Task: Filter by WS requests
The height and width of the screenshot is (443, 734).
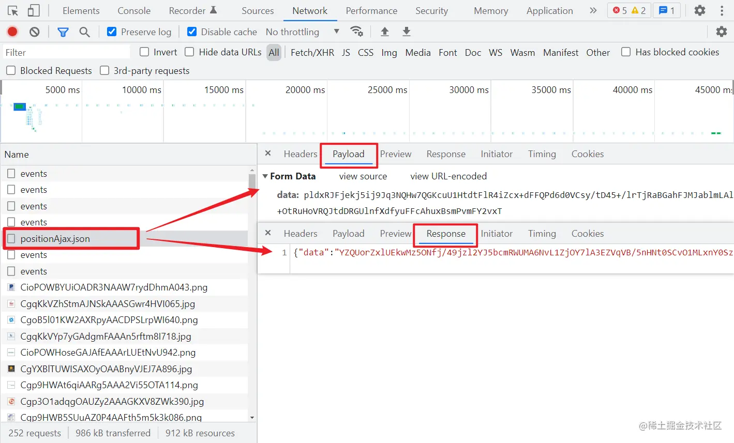Action: [496, 52]
